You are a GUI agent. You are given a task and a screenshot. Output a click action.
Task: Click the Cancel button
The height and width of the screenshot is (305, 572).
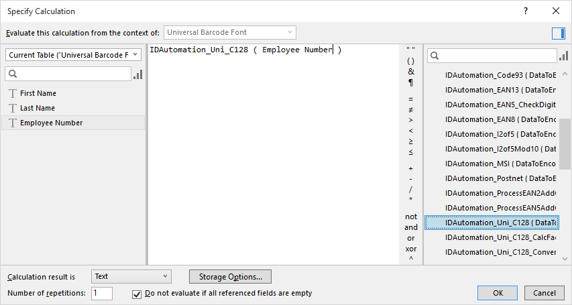(545, 293)
